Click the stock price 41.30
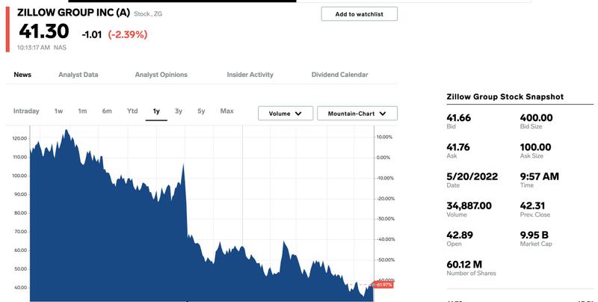This screenshot has height=302, width=598. pyautogui.click(x=44, y=31)
